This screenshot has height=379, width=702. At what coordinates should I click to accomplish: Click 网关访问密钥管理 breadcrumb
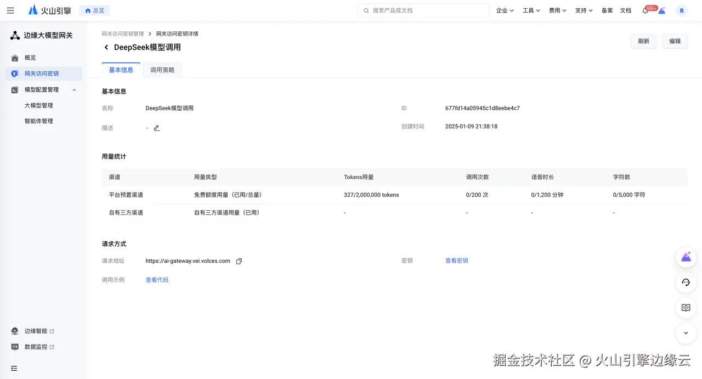[123, 34]
